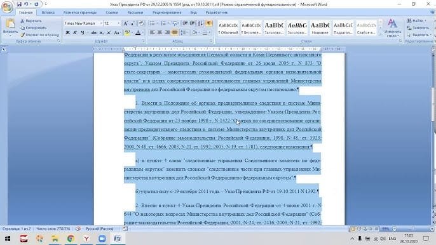
Task: Click the Save icon in the Quick Access Toolbar
Action: pyautogui.click(x=19, y=4)
